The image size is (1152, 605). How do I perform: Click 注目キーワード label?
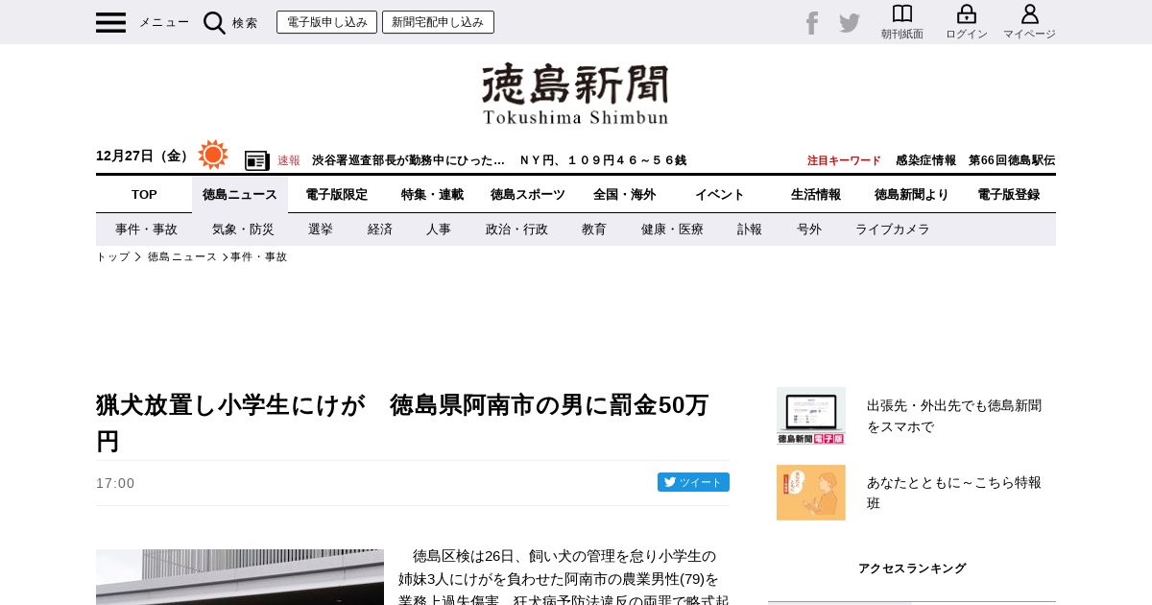pyautogui.click(x=844, y=160)
